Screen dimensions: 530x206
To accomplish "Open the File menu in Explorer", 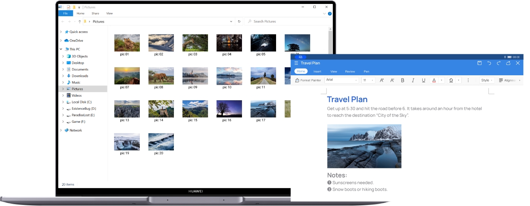I will pyautogui.click(x=65, y=13).
